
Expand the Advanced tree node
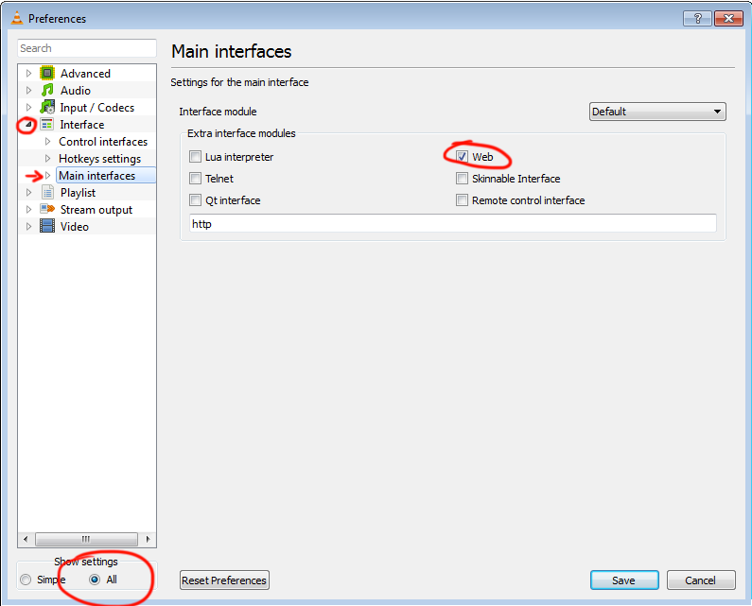pos(28,73)
